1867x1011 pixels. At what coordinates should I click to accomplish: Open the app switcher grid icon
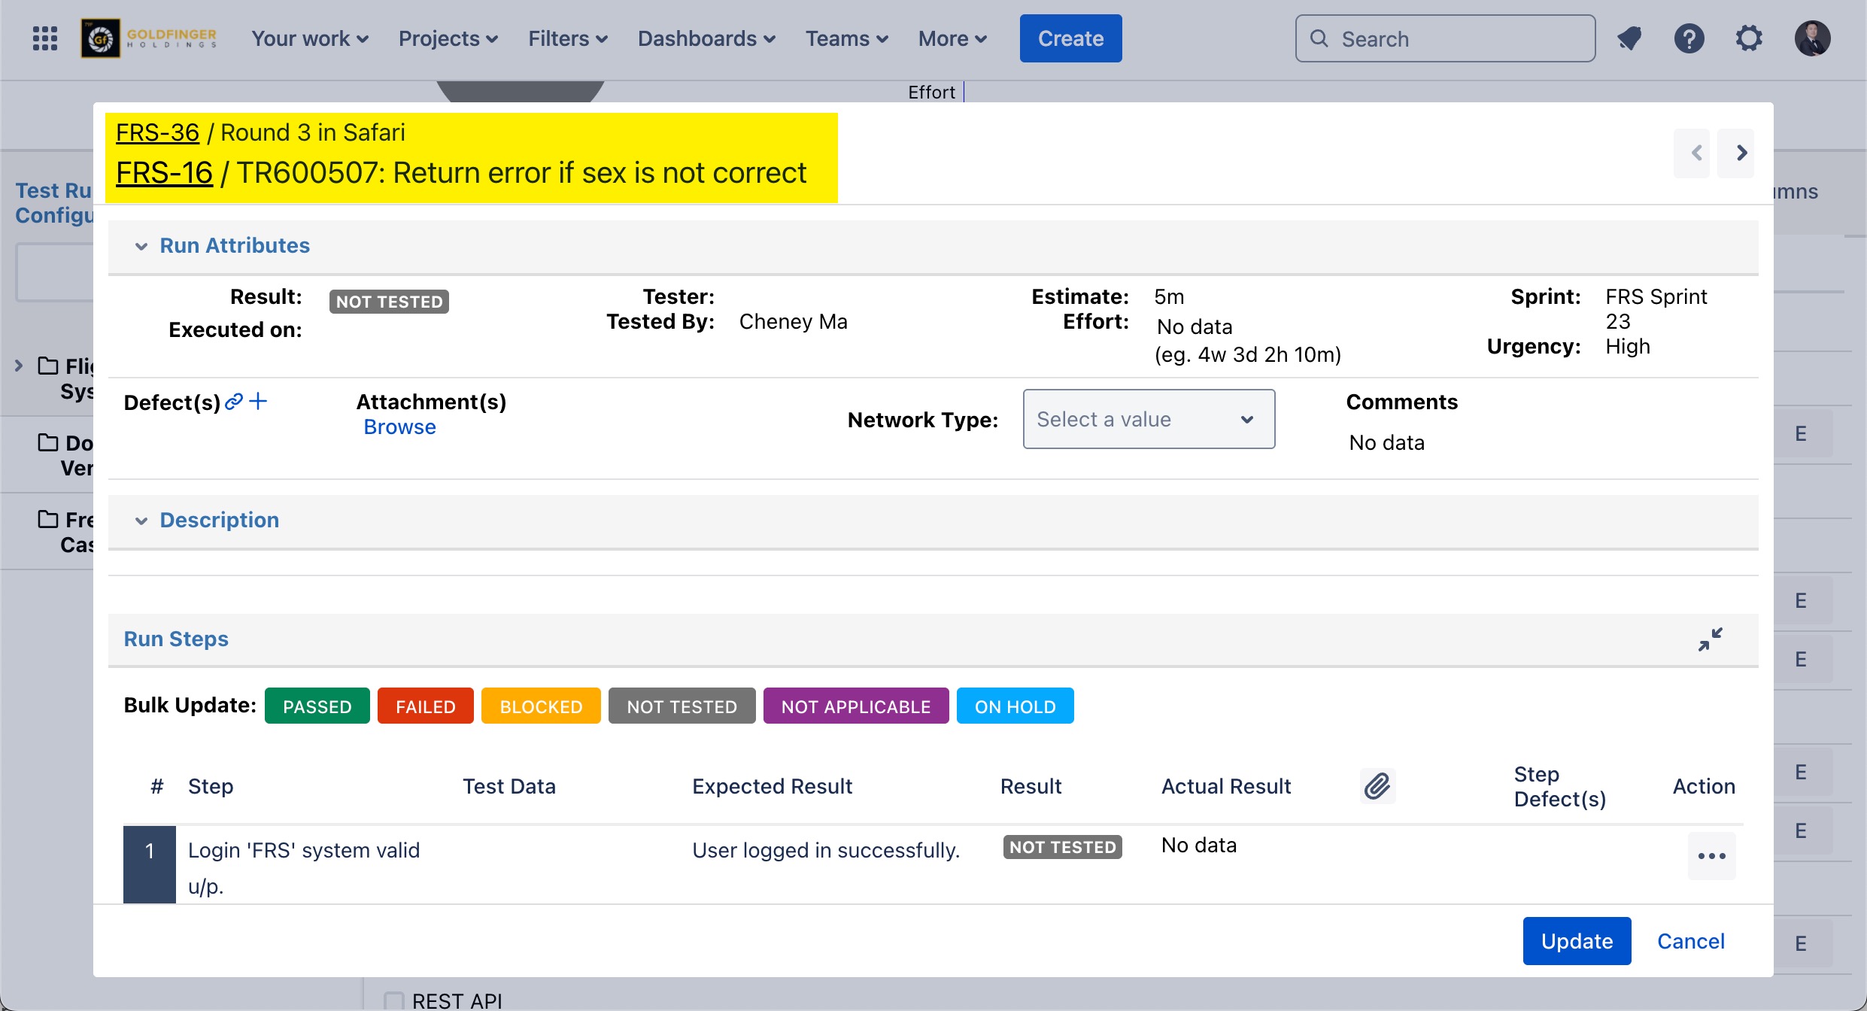click(45, 38)
